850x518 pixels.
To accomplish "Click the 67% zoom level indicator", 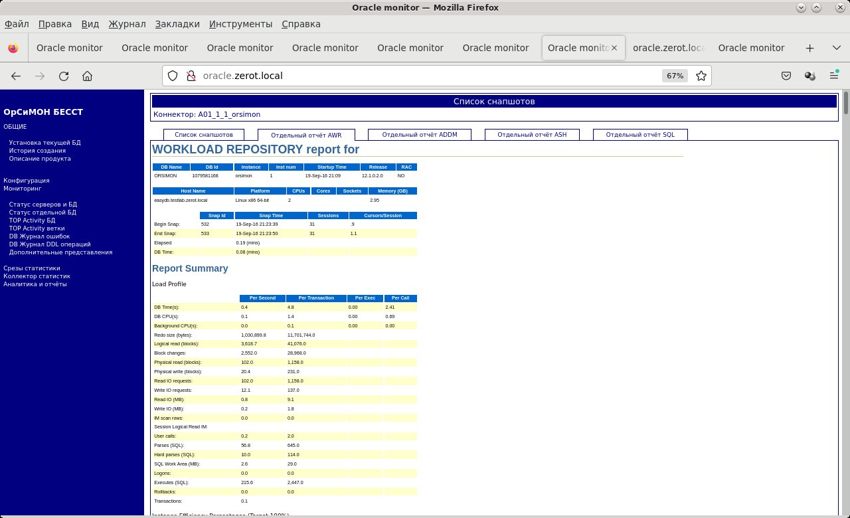I will point(675,76).
